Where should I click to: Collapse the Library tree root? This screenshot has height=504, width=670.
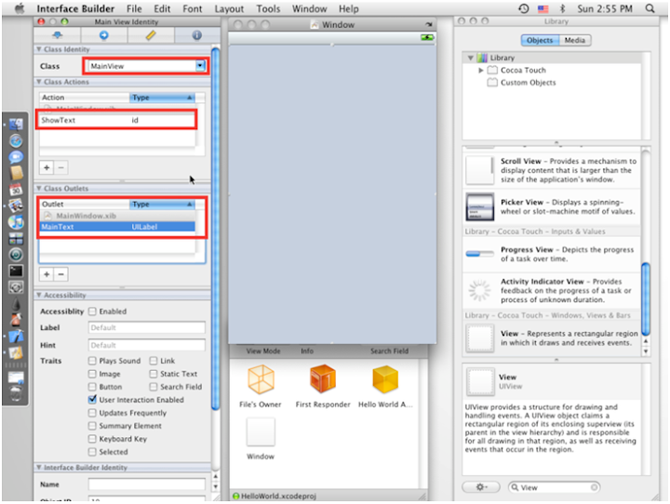click(471, 58)
